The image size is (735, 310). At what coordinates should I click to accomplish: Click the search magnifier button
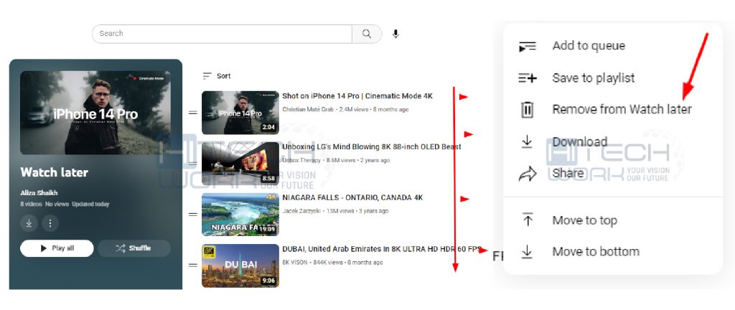coord(367,34)
